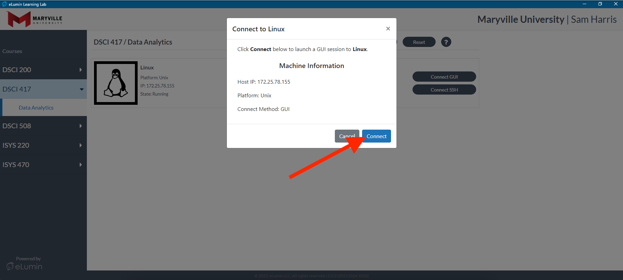Cancel the Connect to Linux dialog
Image resolution: width=623 pixels, height=280 pixels.
point(347,136)
